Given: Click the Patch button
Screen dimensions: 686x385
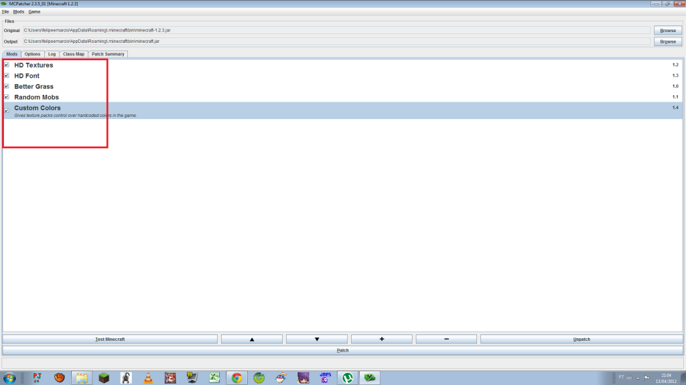Looking at the screenshot, I should pos(342,350).
